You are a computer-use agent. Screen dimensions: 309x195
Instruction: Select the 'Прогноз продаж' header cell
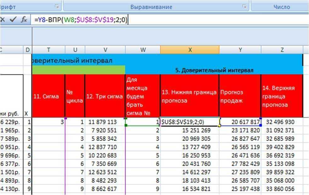[x=240, y=97]
